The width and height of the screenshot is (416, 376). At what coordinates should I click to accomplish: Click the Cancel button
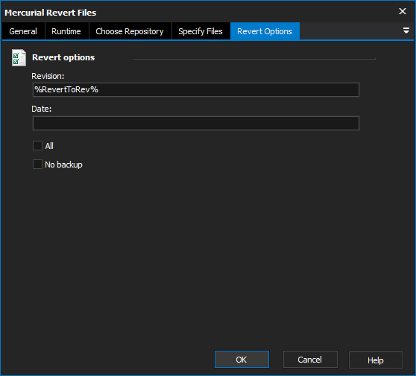[x=310, y=360]
